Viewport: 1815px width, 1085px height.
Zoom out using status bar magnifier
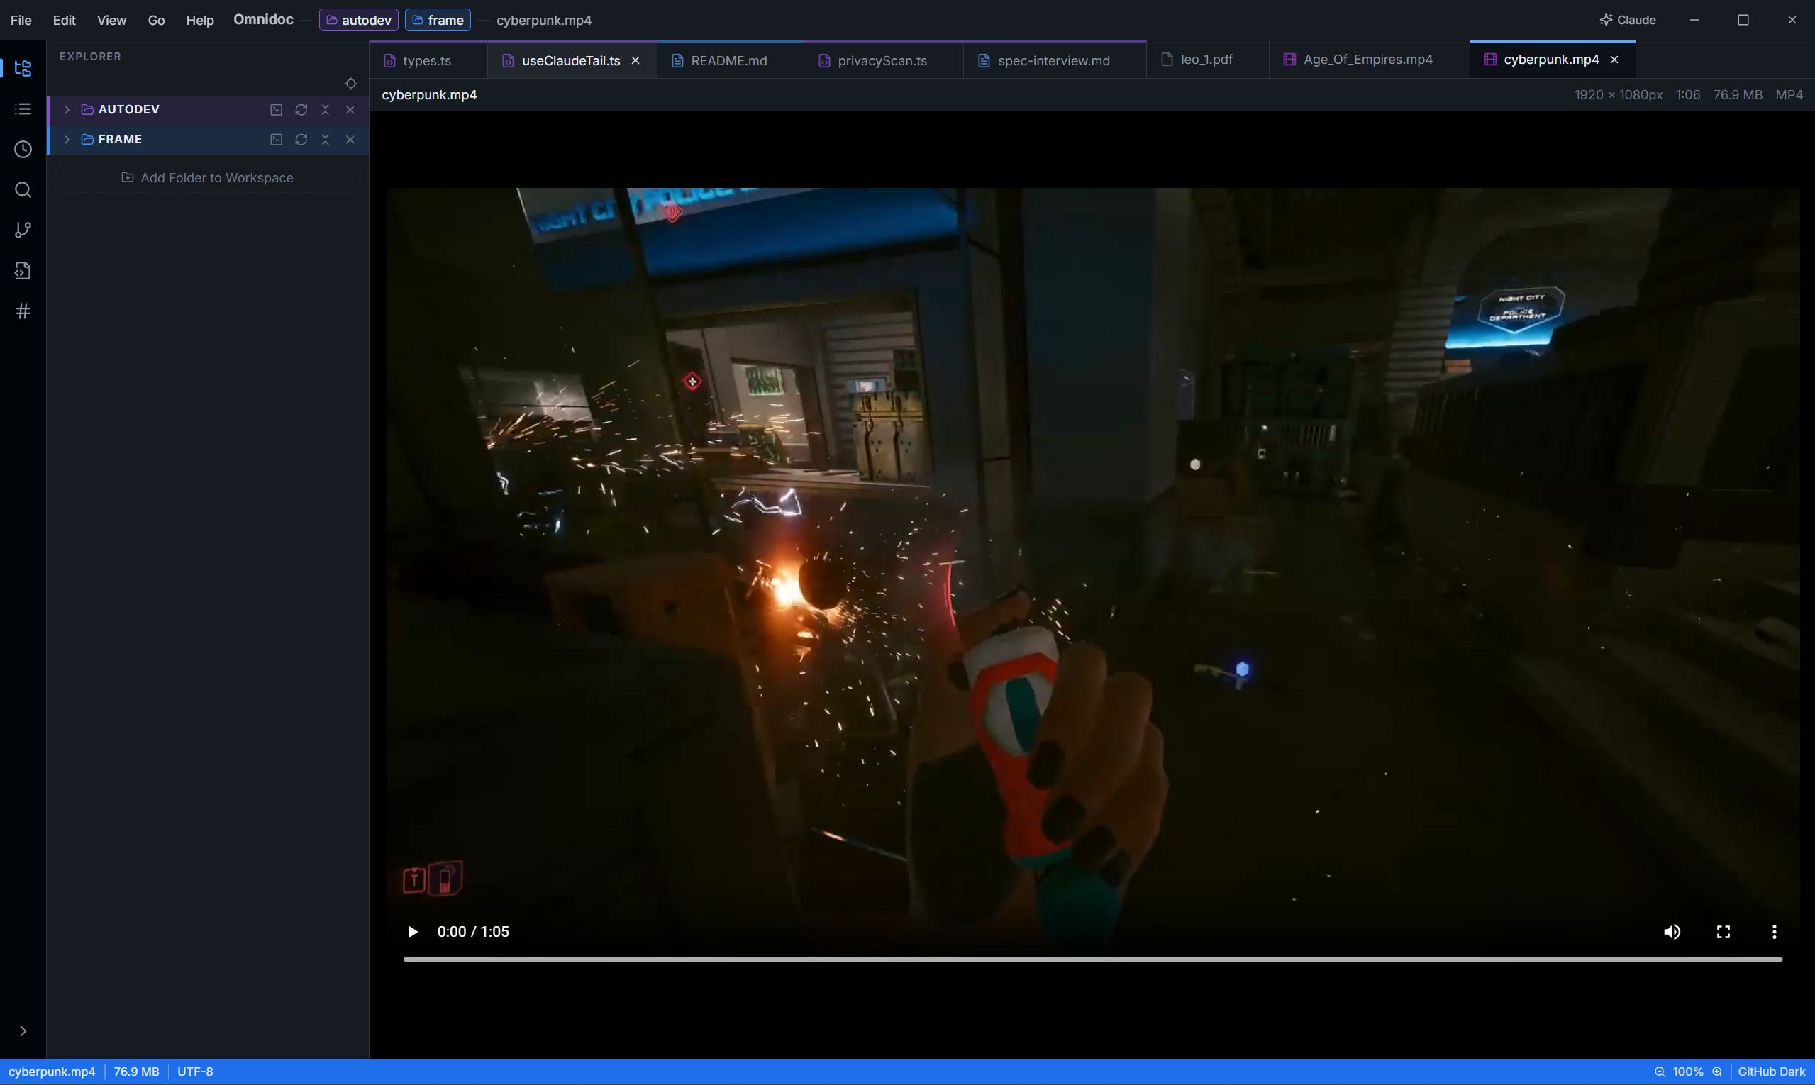(x=1659, y=1072)
